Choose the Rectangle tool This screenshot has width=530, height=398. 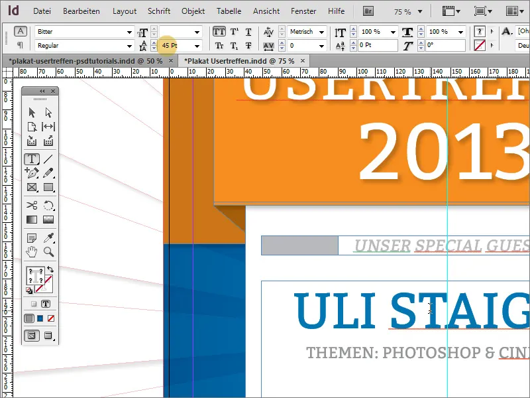(x=48, y=187)
